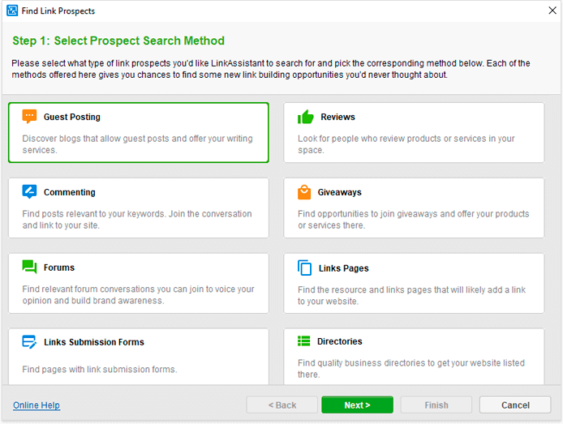Click the green thumbs-up Reviews icon

pos(306,117)
